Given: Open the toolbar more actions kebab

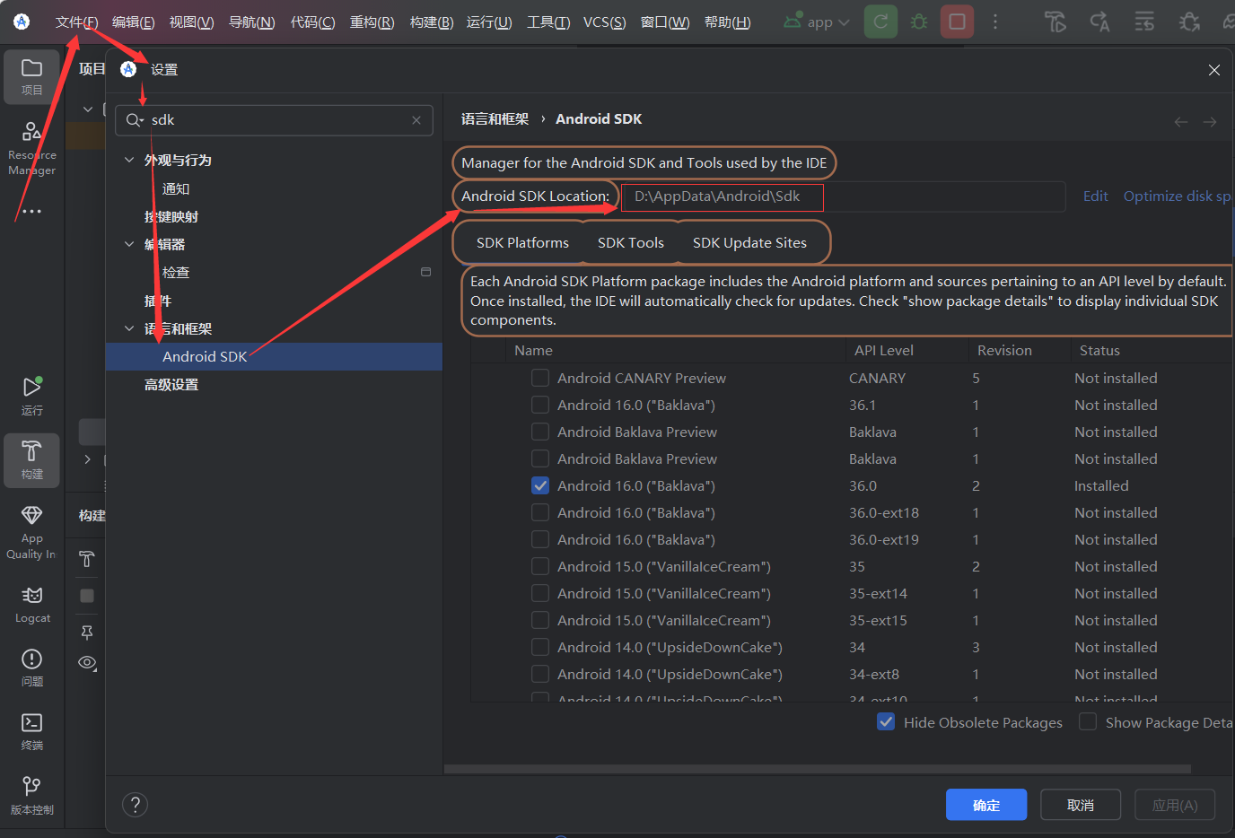Looking at the screenshot, I should point(995,22).
